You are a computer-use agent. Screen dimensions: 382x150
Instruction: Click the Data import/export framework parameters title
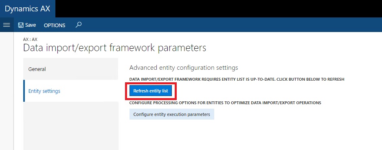coord(114,48)
